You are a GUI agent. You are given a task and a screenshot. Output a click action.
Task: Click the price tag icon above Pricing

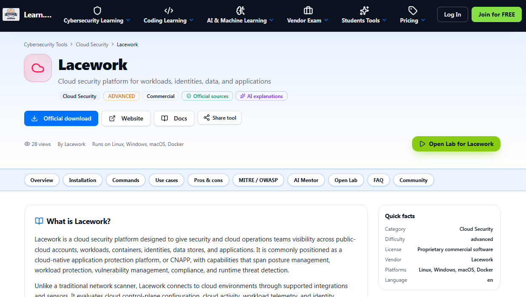pos(413,10)
